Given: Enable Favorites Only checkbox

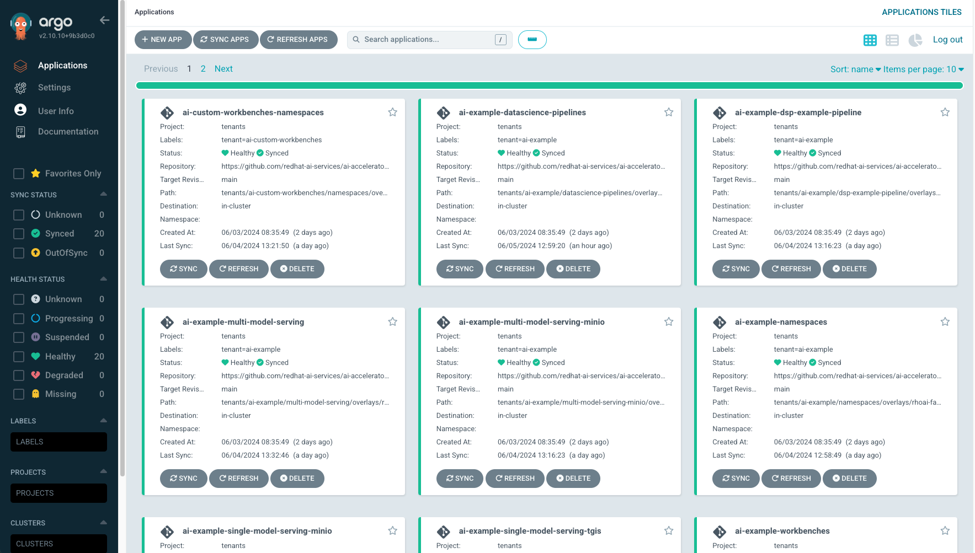Looking at the screenshot, I should pyautogui.click(x=19, y=174).
